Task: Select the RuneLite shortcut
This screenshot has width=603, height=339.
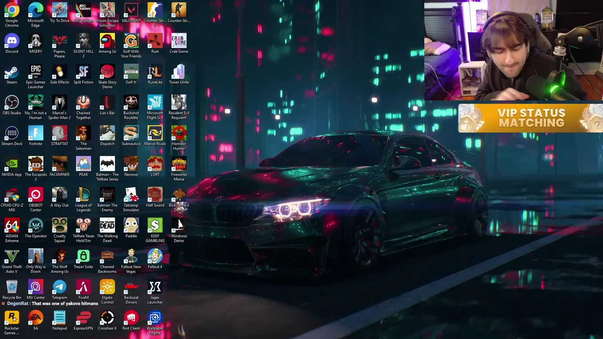Action: click(x=155, y=74)
